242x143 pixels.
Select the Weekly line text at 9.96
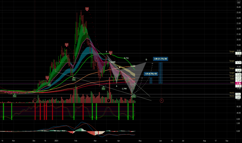click(232, 93)
